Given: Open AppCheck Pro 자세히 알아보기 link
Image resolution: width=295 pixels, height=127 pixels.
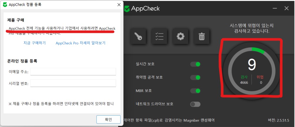Looking at the screenshot, I should (x=81, y=43).
